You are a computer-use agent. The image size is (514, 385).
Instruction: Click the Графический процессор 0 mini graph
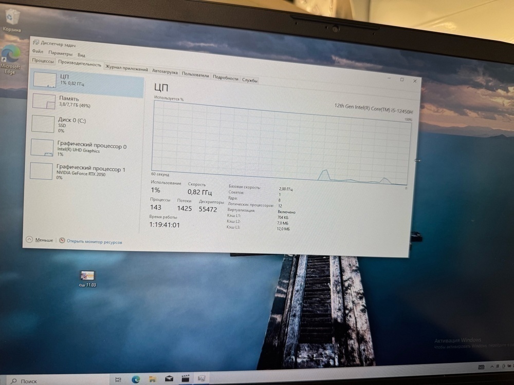(42, 148)
